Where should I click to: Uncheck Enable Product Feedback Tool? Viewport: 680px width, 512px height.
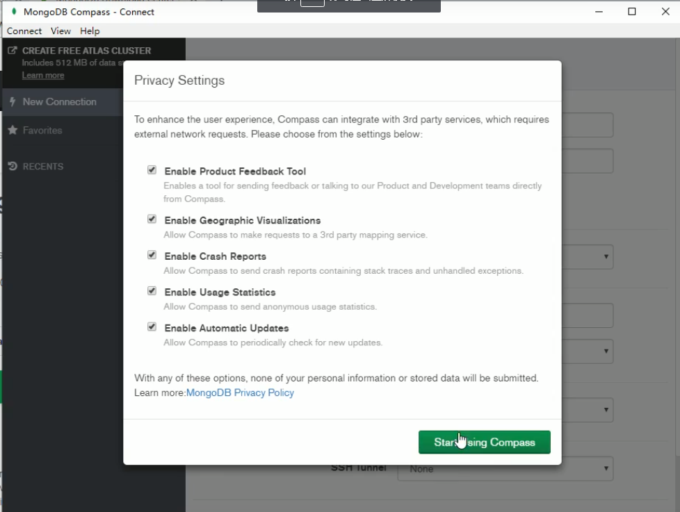[152, 170]
